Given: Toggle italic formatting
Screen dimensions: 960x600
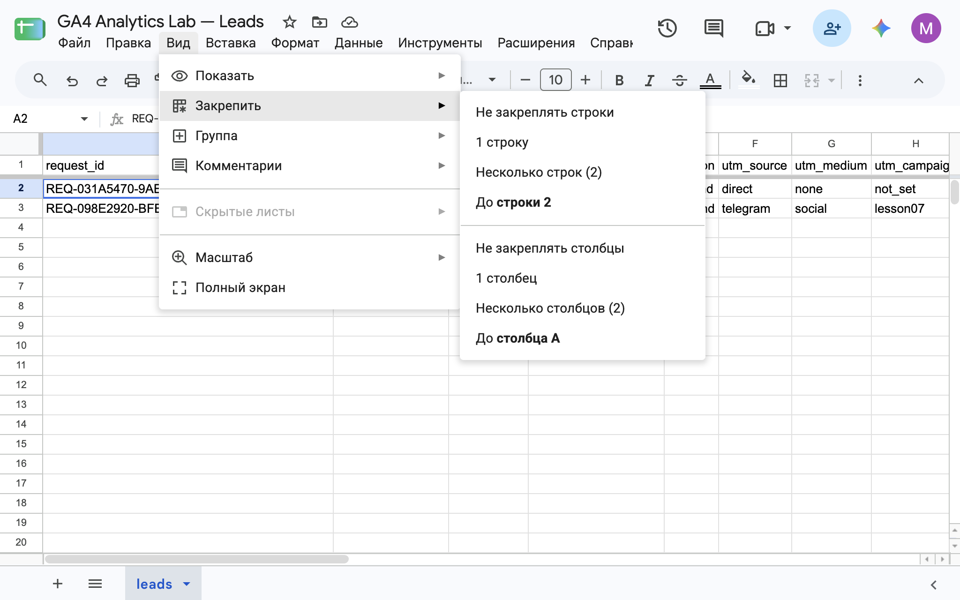Looking at the screenshot, I should tap(649, 81).
